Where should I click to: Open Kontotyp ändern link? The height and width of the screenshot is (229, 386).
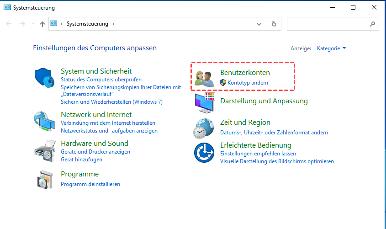tap(248, 83)
